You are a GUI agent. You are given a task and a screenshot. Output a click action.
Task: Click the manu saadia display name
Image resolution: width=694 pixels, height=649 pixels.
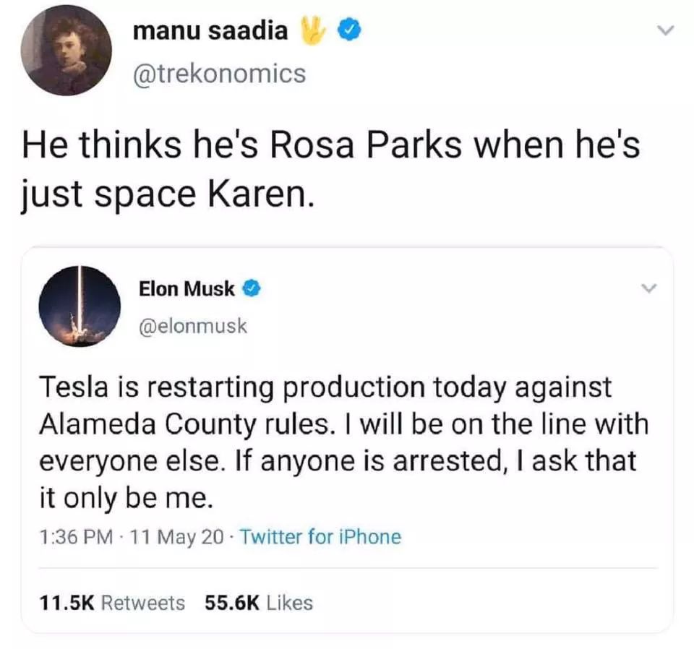pyautogui.click(x=211, y=30)
